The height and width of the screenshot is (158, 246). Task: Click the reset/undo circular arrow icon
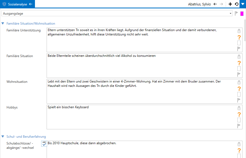tap(237, 4)
